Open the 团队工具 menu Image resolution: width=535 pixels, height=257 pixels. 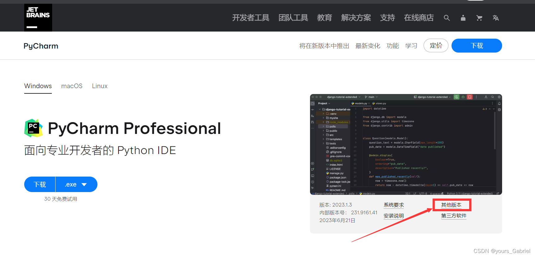pos(293,18)
